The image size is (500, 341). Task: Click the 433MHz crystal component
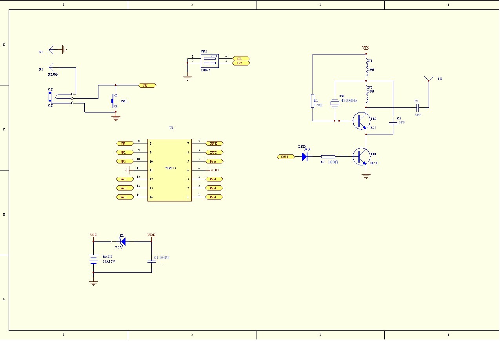[335, 103]
